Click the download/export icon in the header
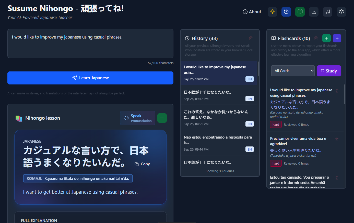Screen dimensions: 354x223 coord(314,12)
